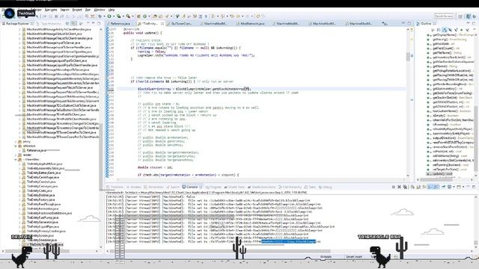
Task: Open the Project menu
Action: tap(77, 10)
